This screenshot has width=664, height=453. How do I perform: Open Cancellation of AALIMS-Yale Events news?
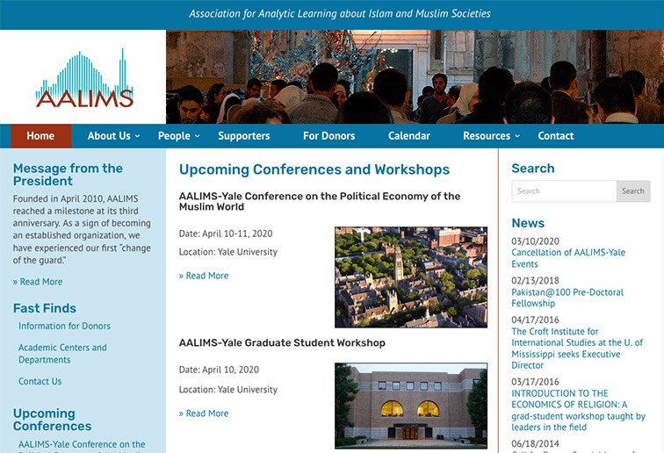pos(568,258)
